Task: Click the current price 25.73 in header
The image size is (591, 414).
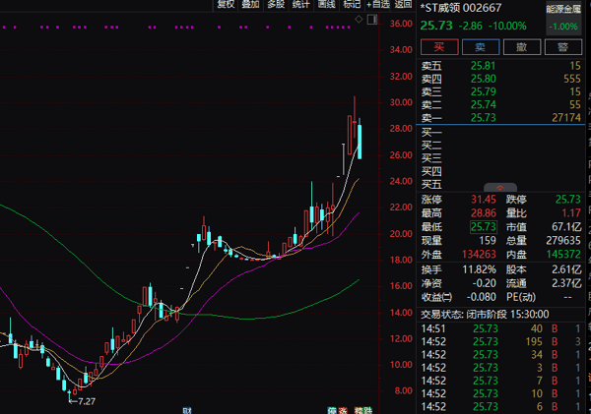Action: [x=436, y=26]
